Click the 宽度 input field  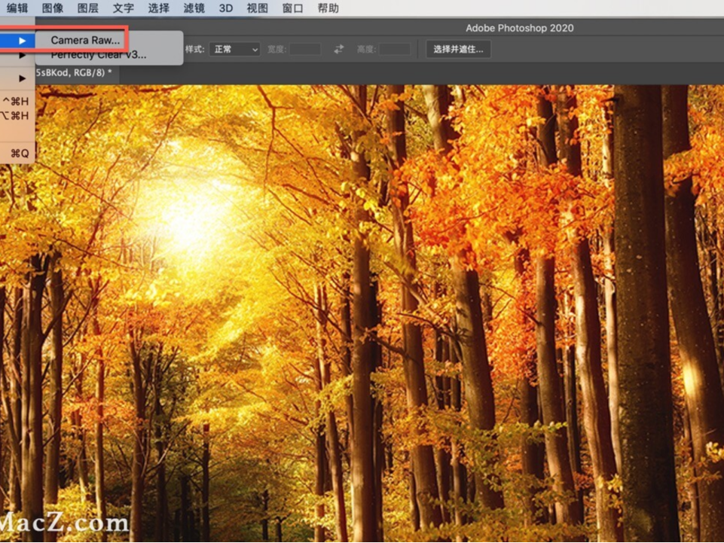pos(304,49)
